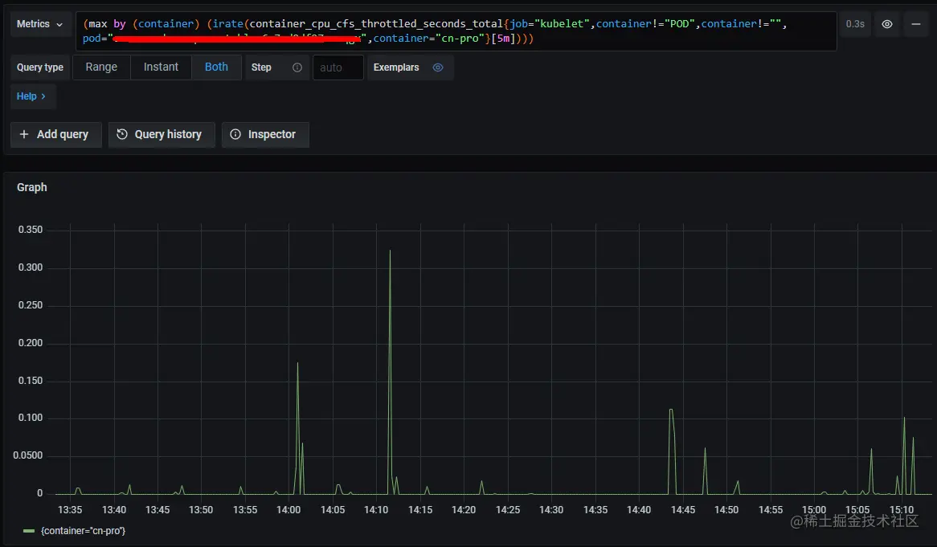Click the 13:35 time axis label
Image resolution: width=937 pixels, height=547 pixels.
pyautogui.click(x=70, y=510)
